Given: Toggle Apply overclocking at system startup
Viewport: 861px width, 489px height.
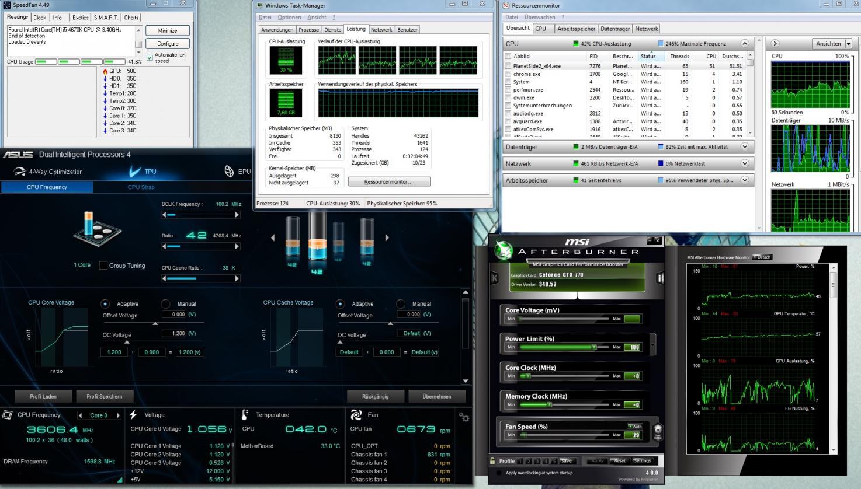Looking at the screenshot, I should pyautogui.click(x=498, y=473).
